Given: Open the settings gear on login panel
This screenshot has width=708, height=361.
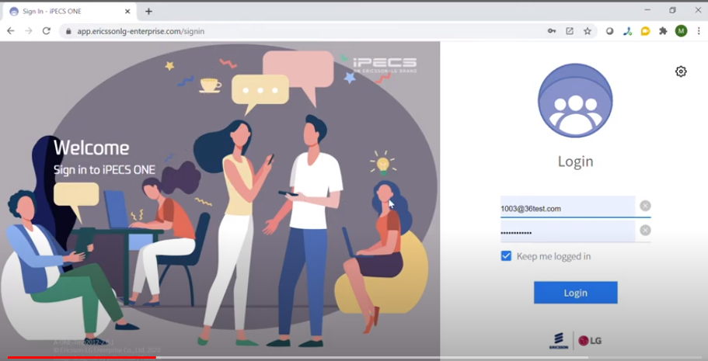Looking at the screenshot, I should [x=681, y=71].
